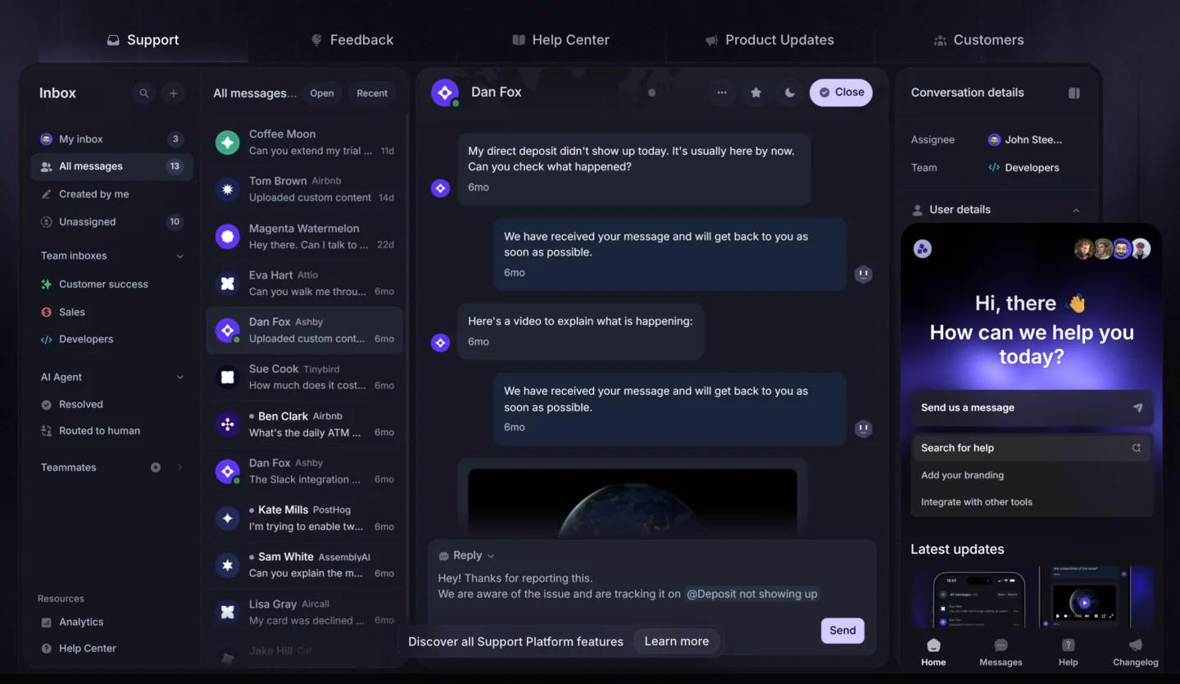Screen dimensions: 1180x684
Task: Click the add teammate plus icon
Action: [x=156, y=468]
